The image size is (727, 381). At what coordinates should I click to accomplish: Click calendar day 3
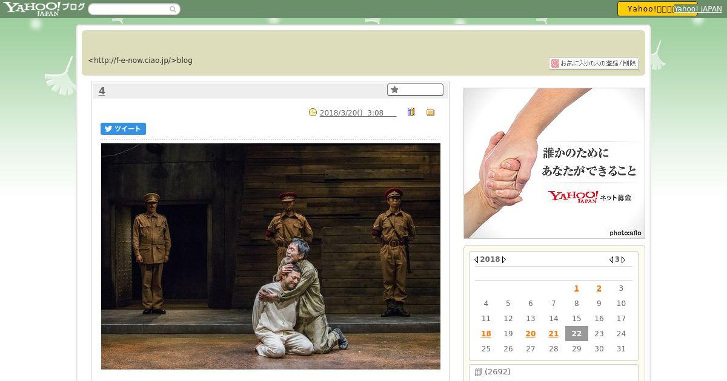620,288
